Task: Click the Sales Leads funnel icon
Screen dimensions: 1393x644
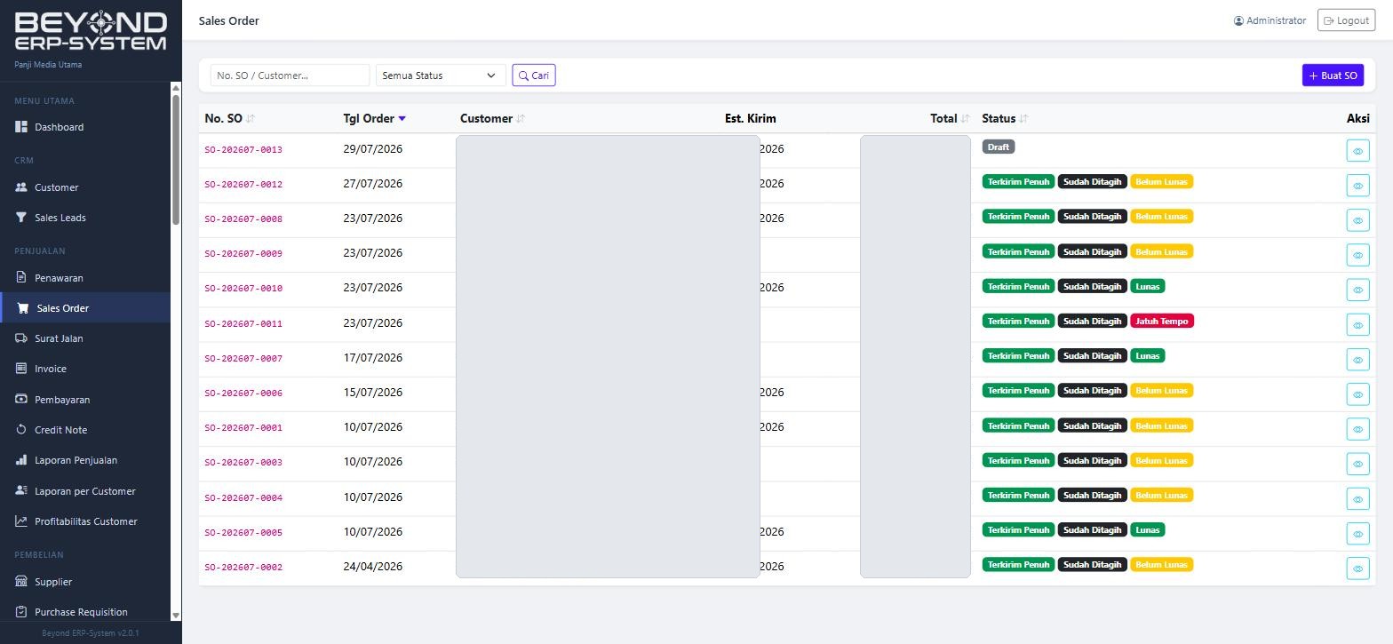Action: point(21,218)
